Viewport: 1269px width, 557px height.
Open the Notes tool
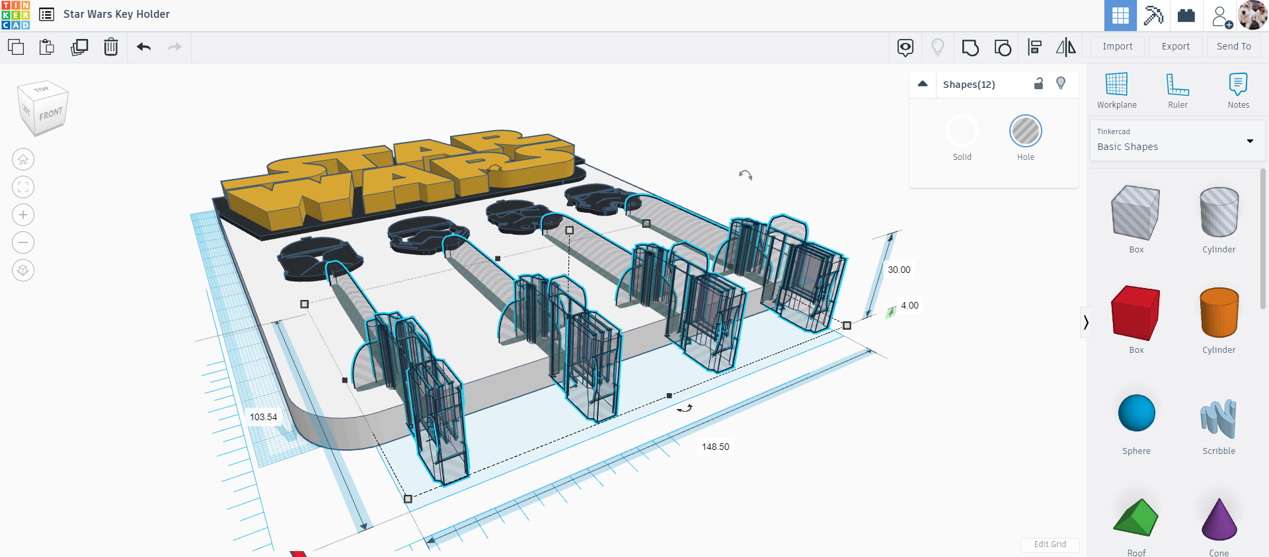1239,91
